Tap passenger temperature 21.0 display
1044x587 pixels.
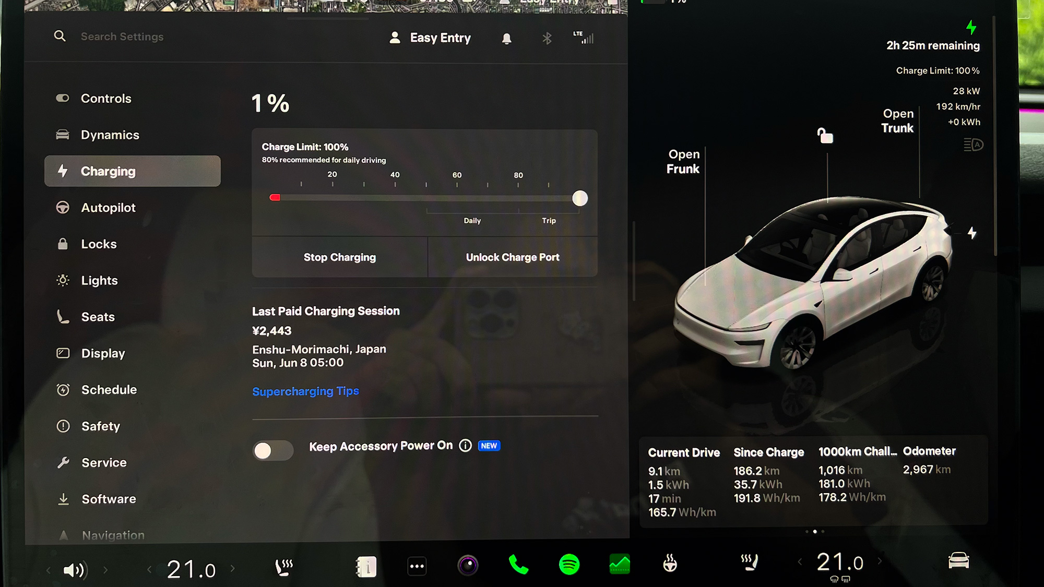(840, 562)
